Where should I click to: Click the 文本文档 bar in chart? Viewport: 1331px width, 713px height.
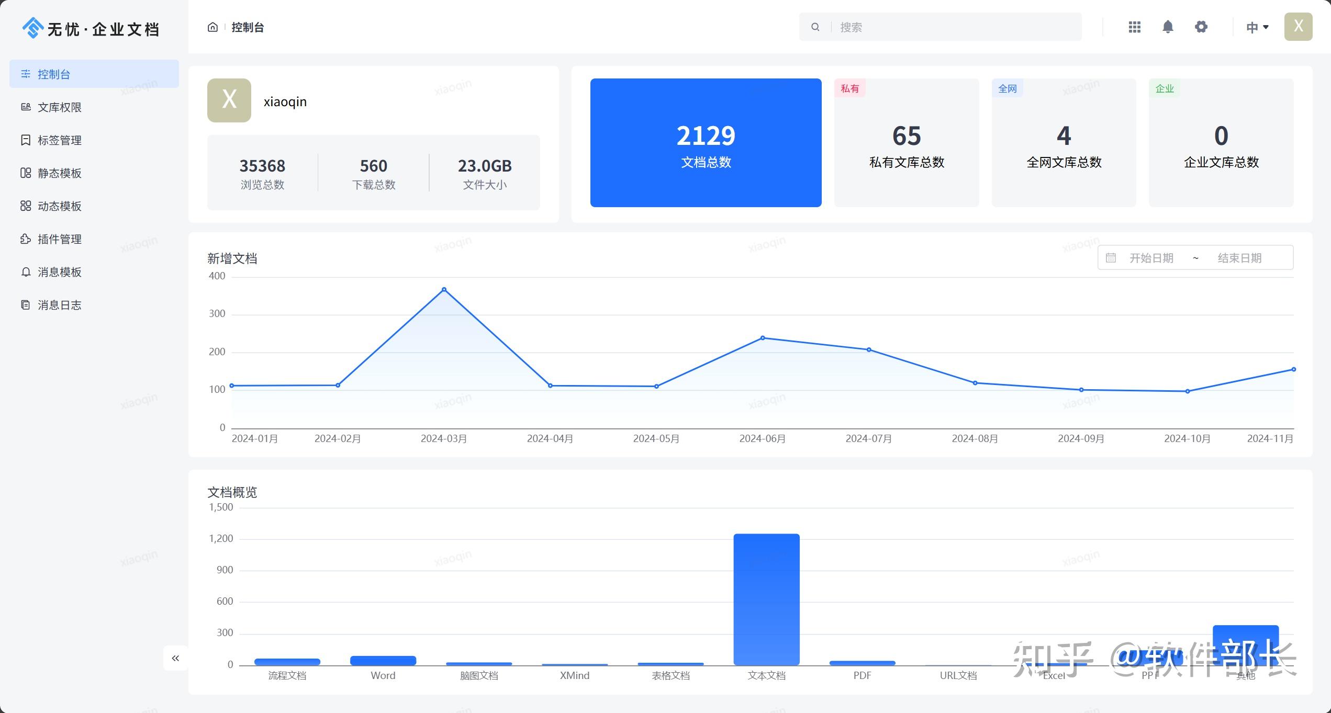766,599
